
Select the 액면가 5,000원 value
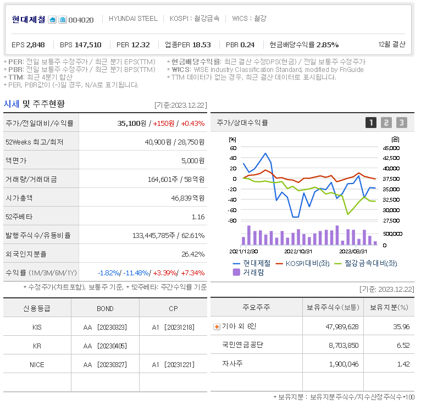pos(193,161)
